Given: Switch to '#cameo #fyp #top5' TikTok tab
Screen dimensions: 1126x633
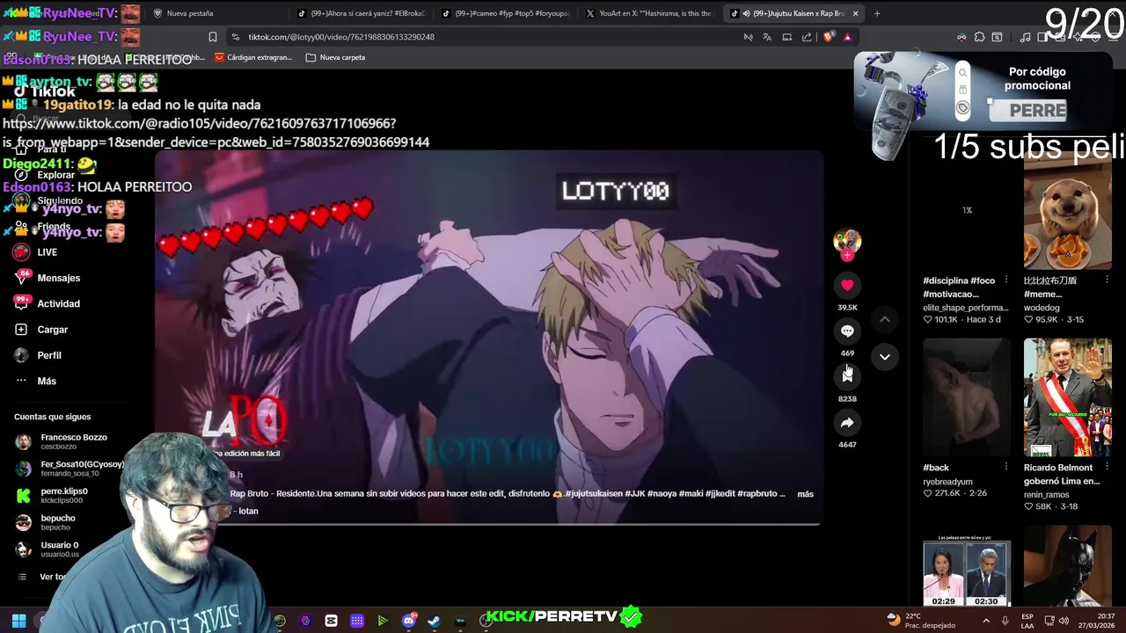Looking at the screenshot, I should [506, 13].
